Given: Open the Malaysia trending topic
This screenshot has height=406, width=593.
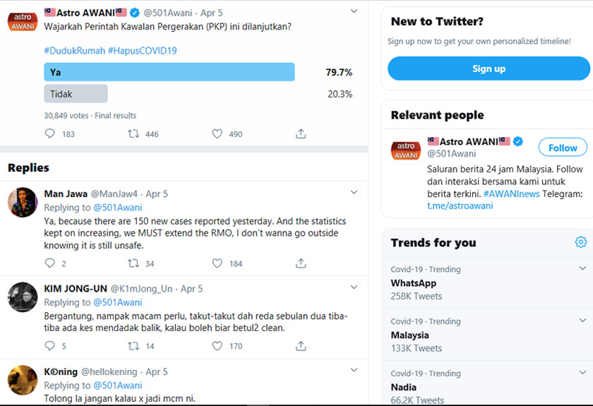Looking at the screenshot, I should tap(410, 335).
